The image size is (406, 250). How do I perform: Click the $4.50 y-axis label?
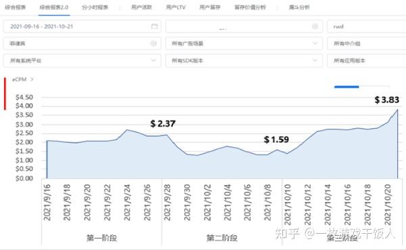point(24,98)
